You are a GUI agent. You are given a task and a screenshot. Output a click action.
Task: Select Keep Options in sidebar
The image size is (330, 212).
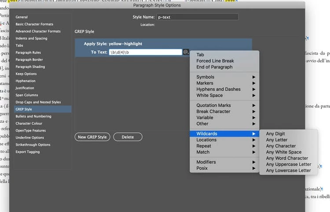(x=26, y=74)
